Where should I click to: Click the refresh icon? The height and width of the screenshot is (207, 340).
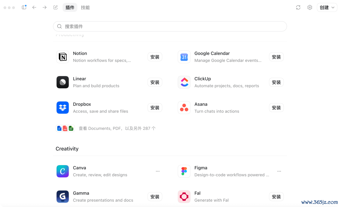point(298,7)
